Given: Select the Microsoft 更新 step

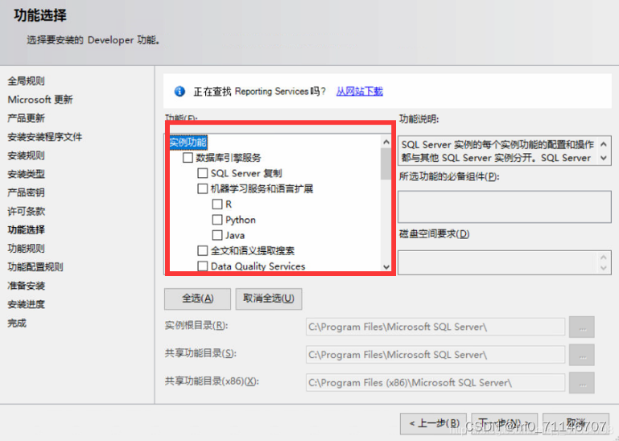Looking at the screenshot, I should [x=40, y=100].
